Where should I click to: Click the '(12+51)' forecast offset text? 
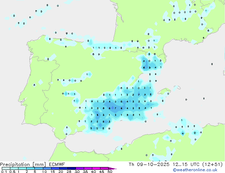click(213, 165)
